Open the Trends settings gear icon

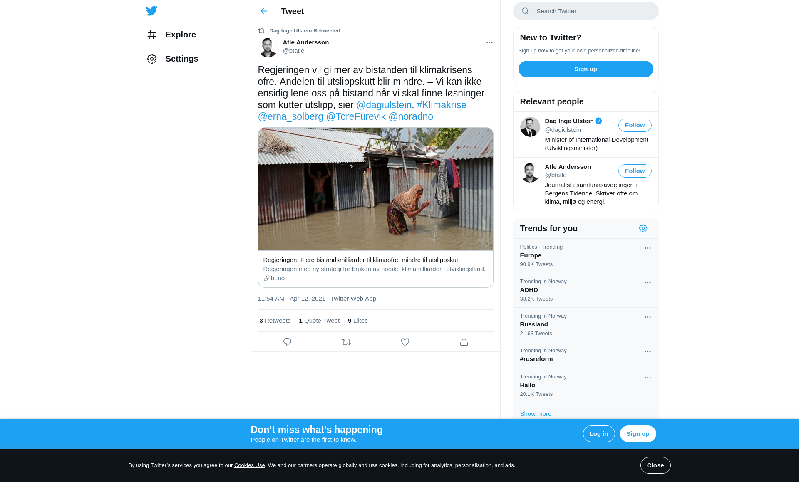[x=643, y=228]
